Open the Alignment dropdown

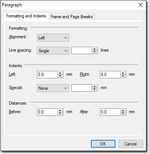tap(53, 38)
